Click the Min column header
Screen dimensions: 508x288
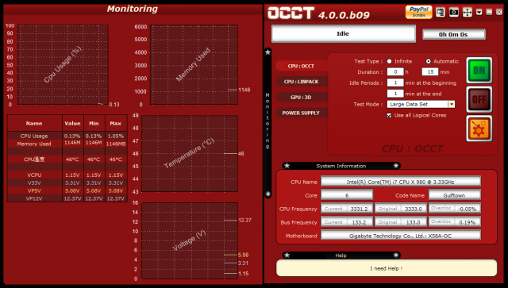(94, 124)
